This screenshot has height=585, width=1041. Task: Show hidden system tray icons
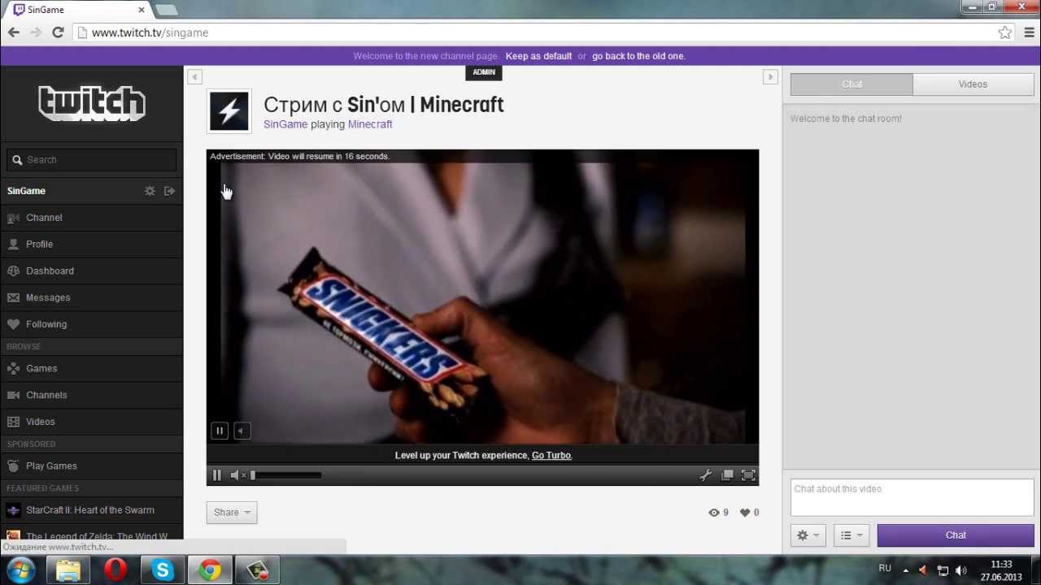(x=905, y=570)
